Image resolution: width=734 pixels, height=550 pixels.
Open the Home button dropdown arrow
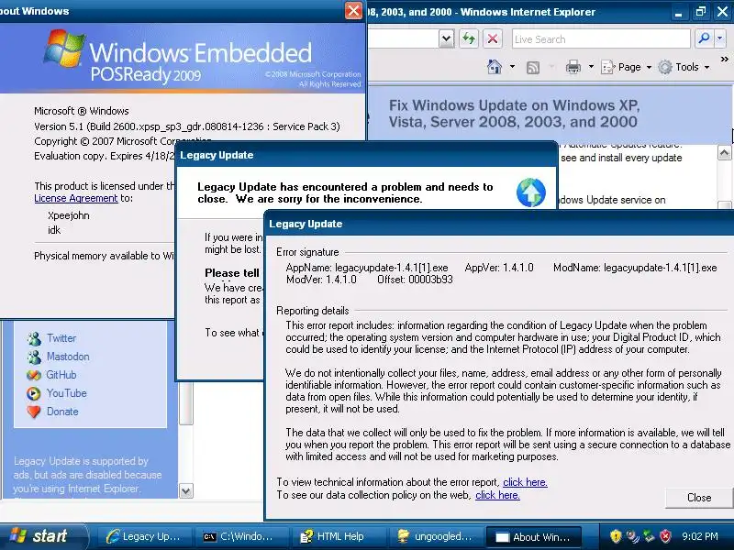[512, 67]
